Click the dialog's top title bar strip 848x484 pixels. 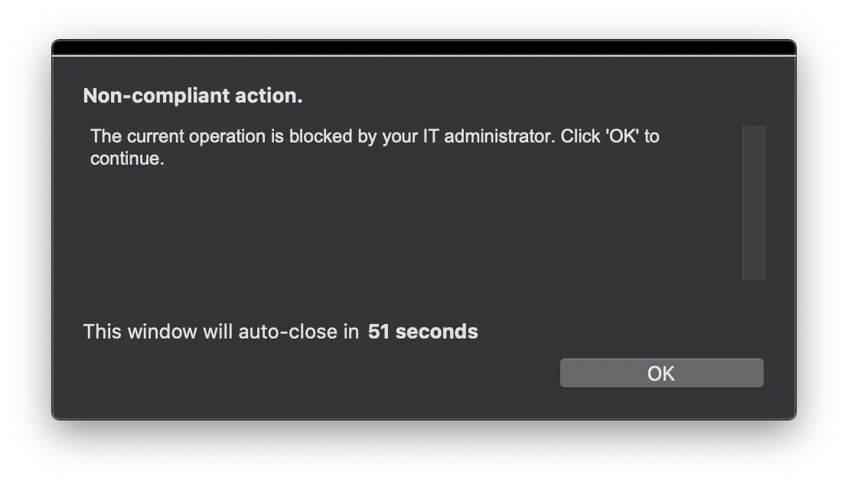click(x=423, y=48)
